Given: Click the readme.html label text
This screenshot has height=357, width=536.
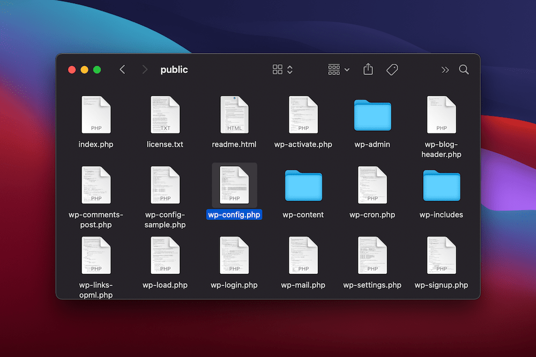Looking at the screenshot, I should 234,144.
